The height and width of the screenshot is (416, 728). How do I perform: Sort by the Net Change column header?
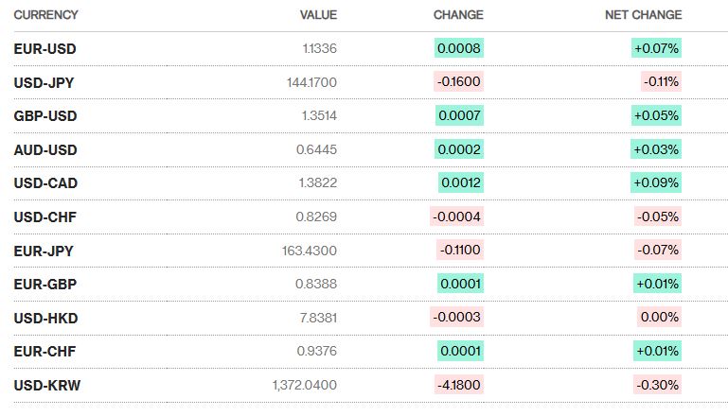(x=643, y=15)
